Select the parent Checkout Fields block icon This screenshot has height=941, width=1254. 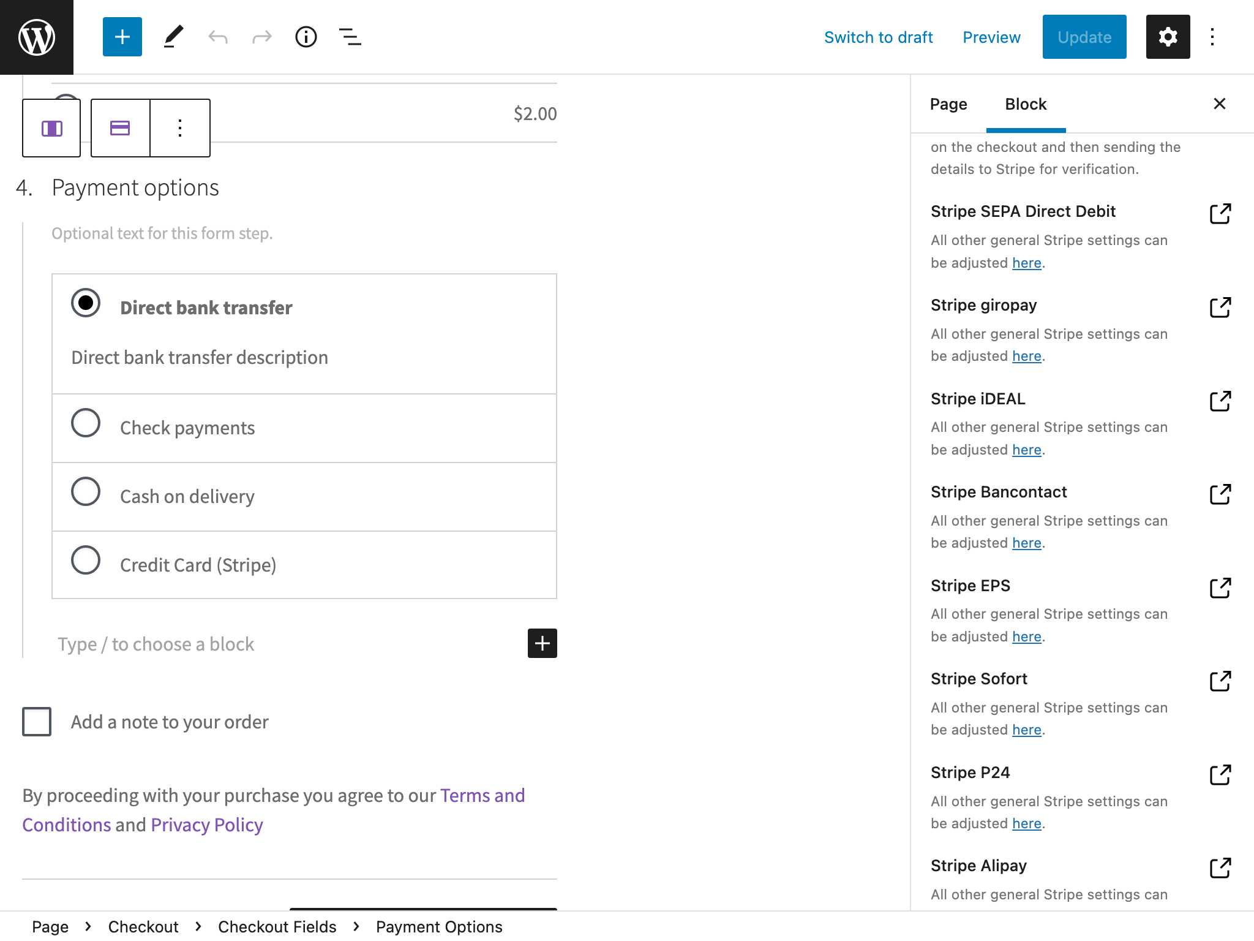[x=51, y=128]
